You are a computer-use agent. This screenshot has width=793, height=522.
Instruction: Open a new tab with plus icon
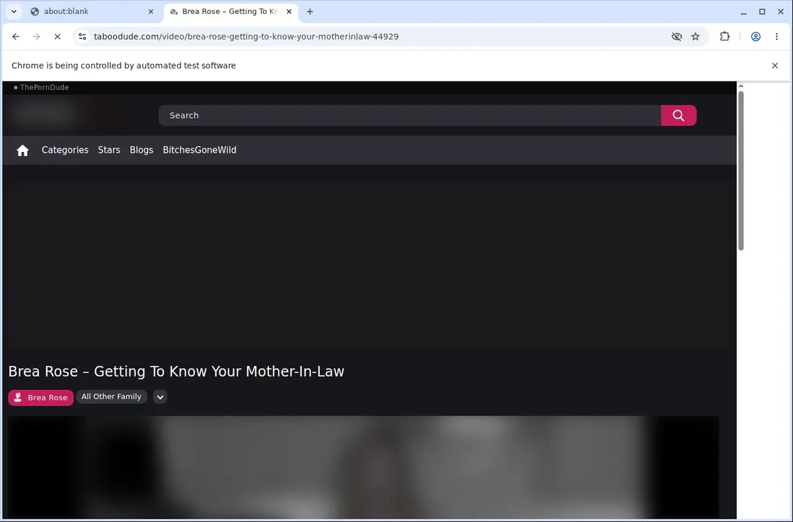(x=310, y=11)
